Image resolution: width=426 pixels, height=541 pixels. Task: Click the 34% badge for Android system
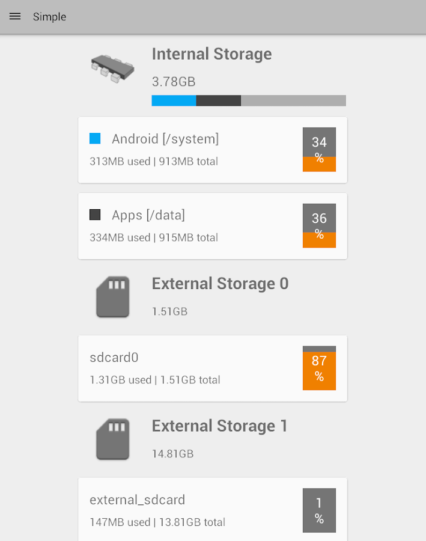coord(319,149)
